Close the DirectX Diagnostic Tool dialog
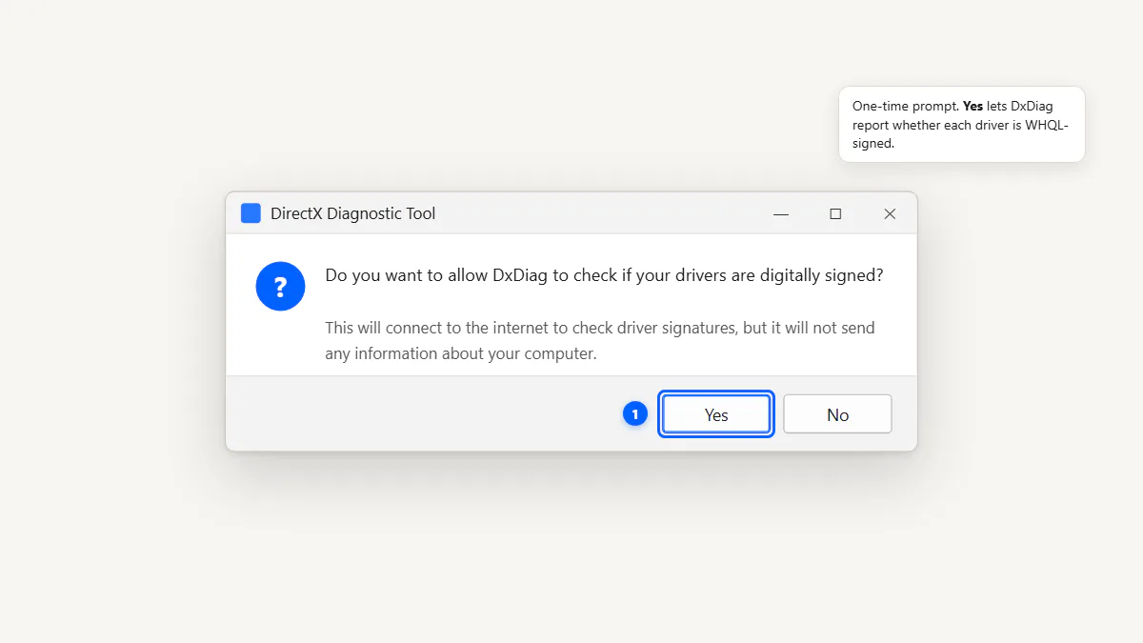 pyautogui.click(x=890, y=214)
